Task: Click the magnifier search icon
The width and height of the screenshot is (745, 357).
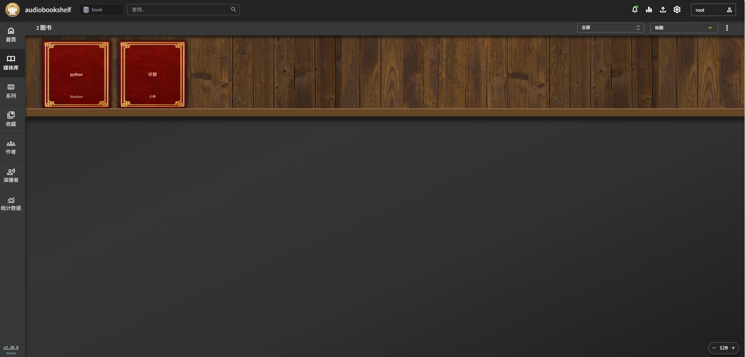Action: coord(233,9)
